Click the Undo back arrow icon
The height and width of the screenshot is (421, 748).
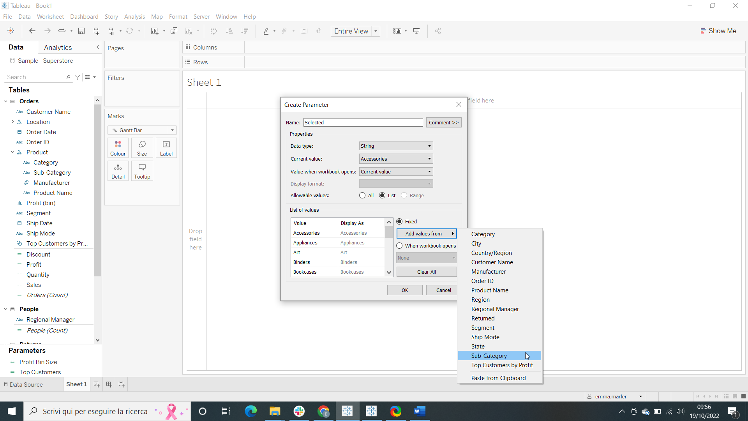pos(32,31)
